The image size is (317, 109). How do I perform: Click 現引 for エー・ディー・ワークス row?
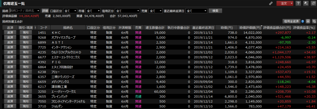(x=26, y=92)
